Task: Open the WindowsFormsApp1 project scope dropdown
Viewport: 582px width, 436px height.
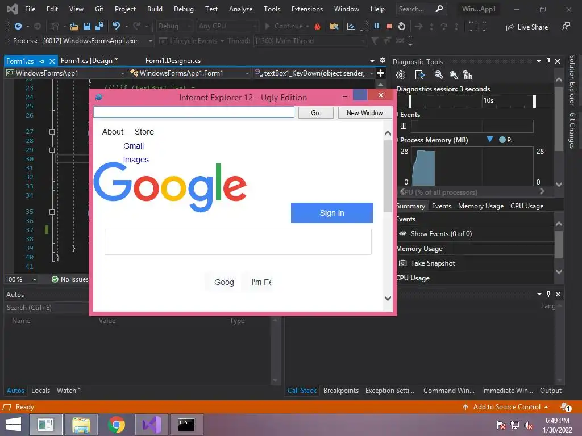Action: pyautogui.click(x=123, y=73)
